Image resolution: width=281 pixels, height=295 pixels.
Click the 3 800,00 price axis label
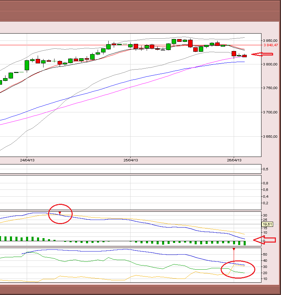270,64
